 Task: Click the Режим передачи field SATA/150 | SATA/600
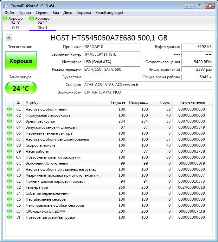point(112,70)
